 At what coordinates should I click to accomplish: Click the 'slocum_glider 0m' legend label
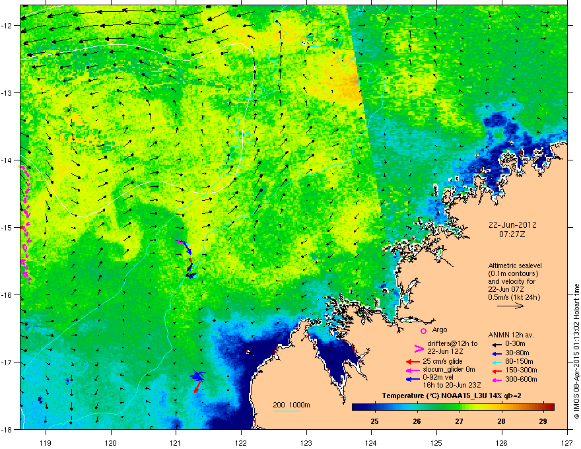pyautogui.click(x=449, y=369)
